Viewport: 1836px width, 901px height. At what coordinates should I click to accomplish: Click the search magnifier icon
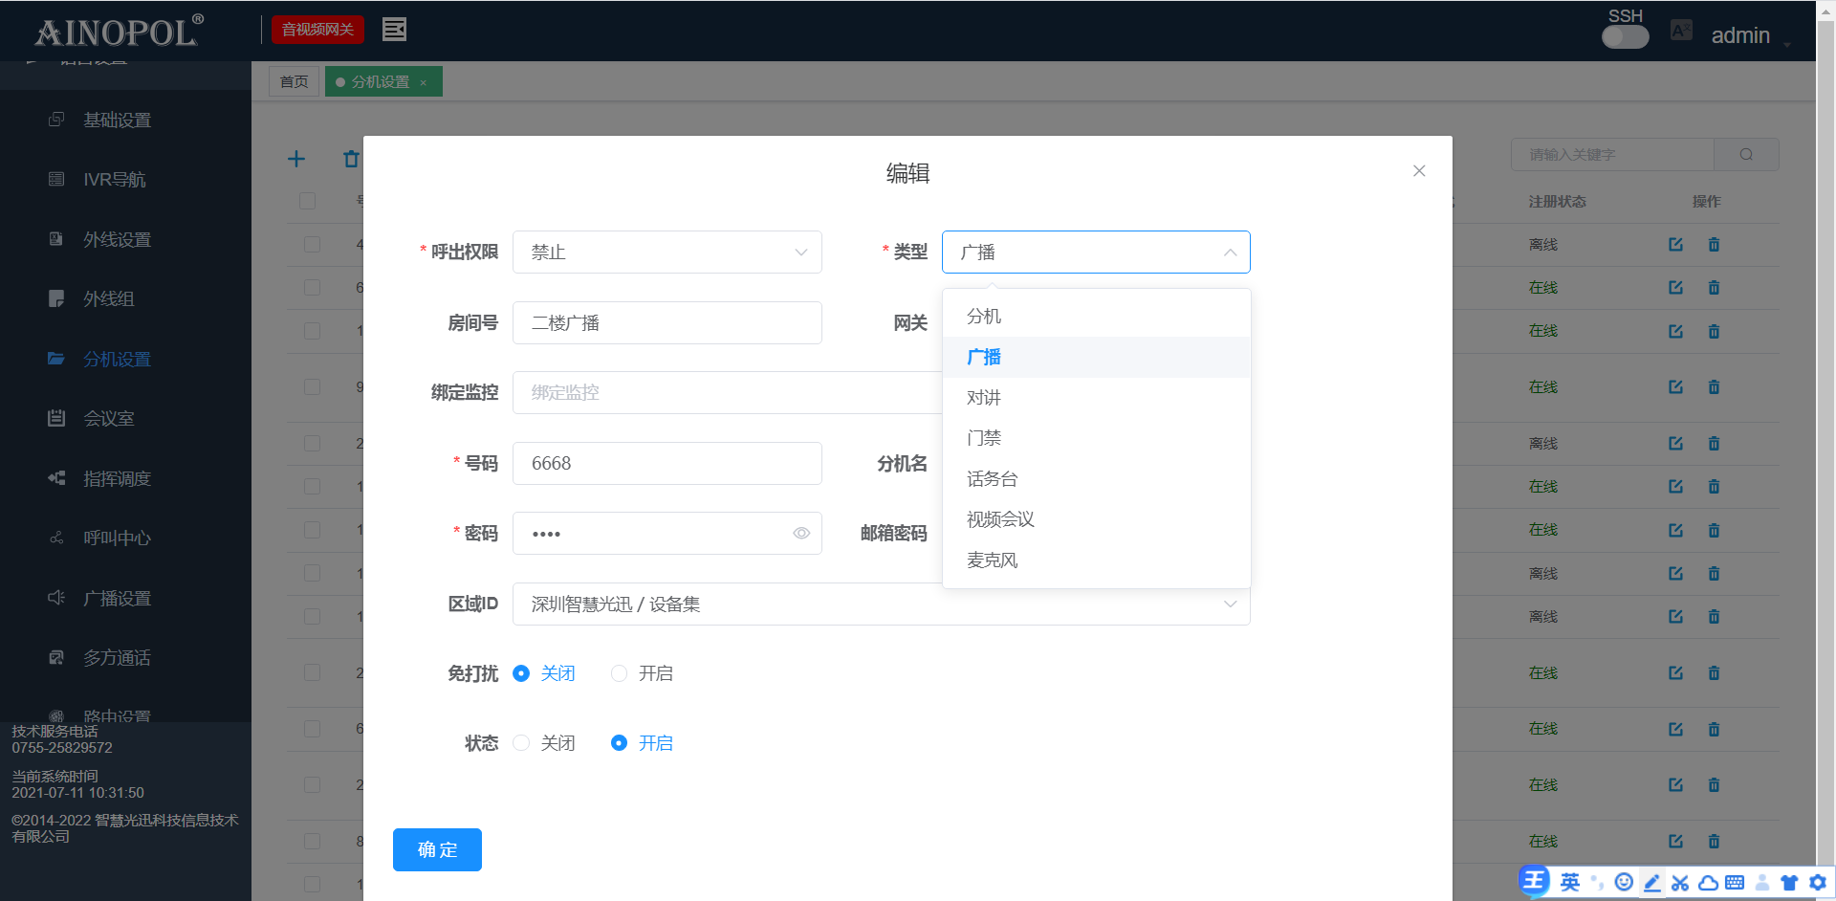point(1746,155)
